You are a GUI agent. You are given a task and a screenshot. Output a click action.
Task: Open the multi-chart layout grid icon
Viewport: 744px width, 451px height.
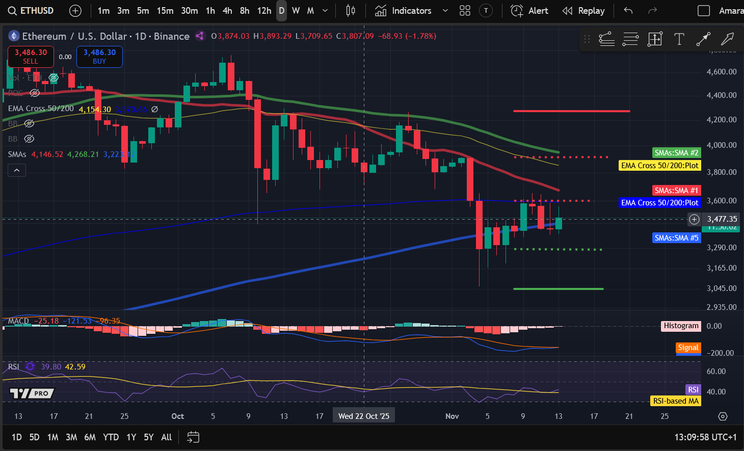tap(464, 11)
